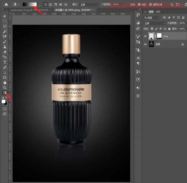The image size is (187, 183).
Task: Open the gradient picker arrow
Action: [38, 5]
